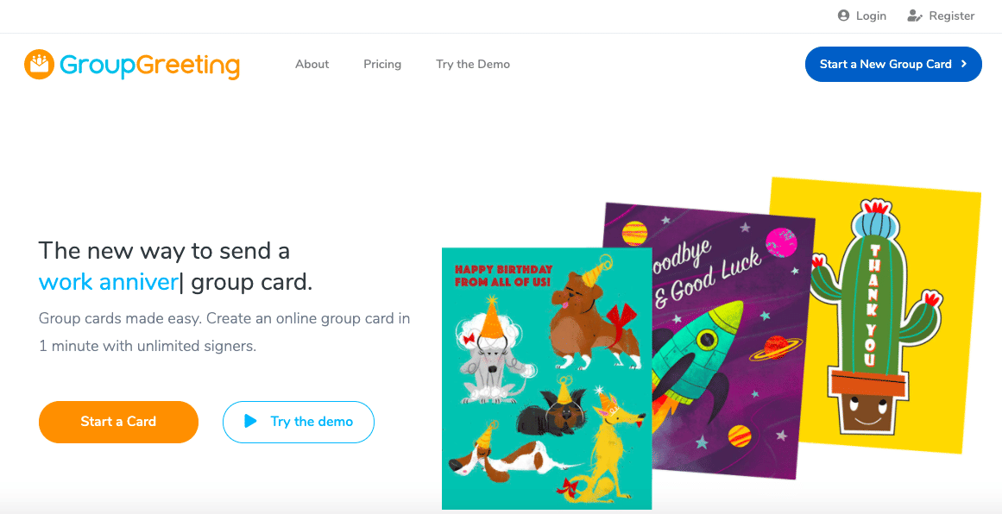Open the Pricing menu item
Screen dimensions: 1002x514
click(382, 64)
